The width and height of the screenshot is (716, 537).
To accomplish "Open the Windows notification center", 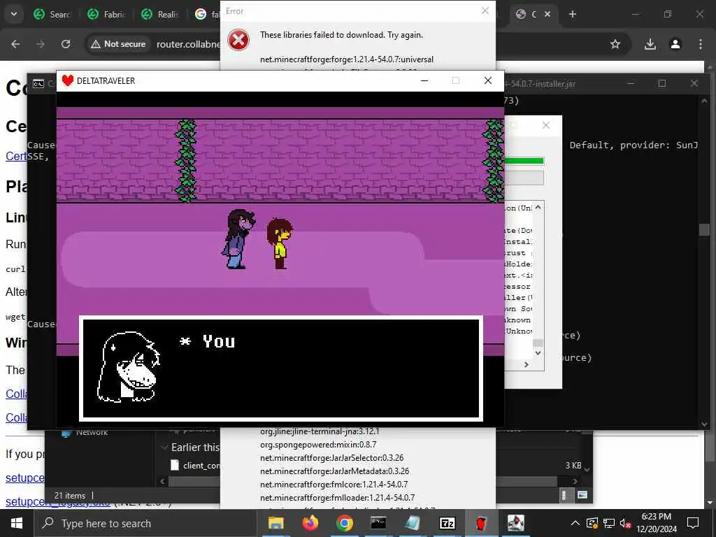I will click(x=693, y=523).
